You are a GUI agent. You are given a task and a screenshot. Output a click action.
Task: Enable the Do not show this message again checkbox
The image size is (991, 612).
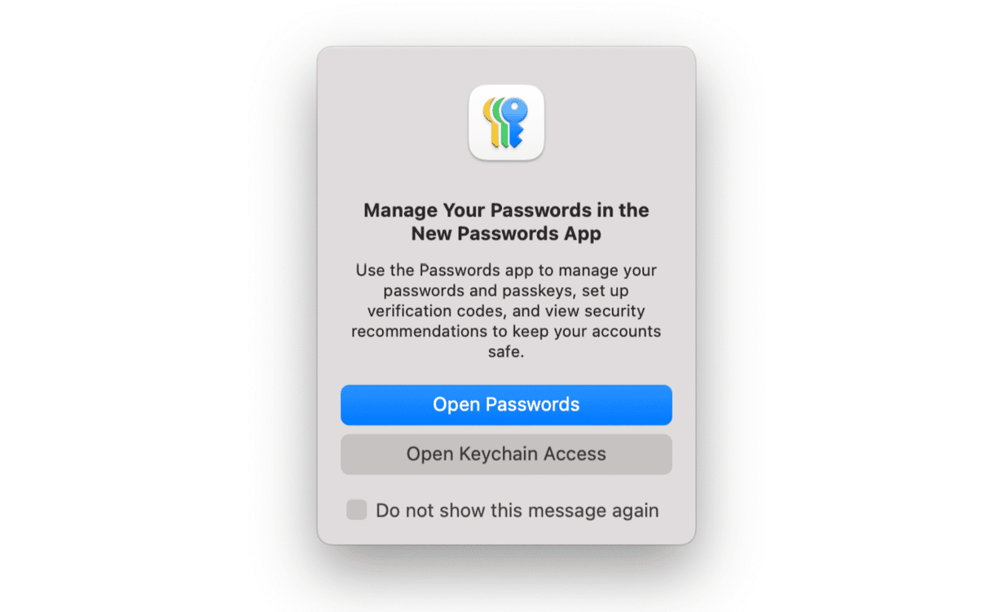click(x=356, y=510)
